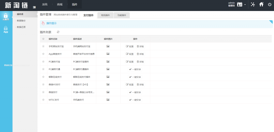
Task: Select 插件库 in side menu
Action: click(x=20, y=14)
